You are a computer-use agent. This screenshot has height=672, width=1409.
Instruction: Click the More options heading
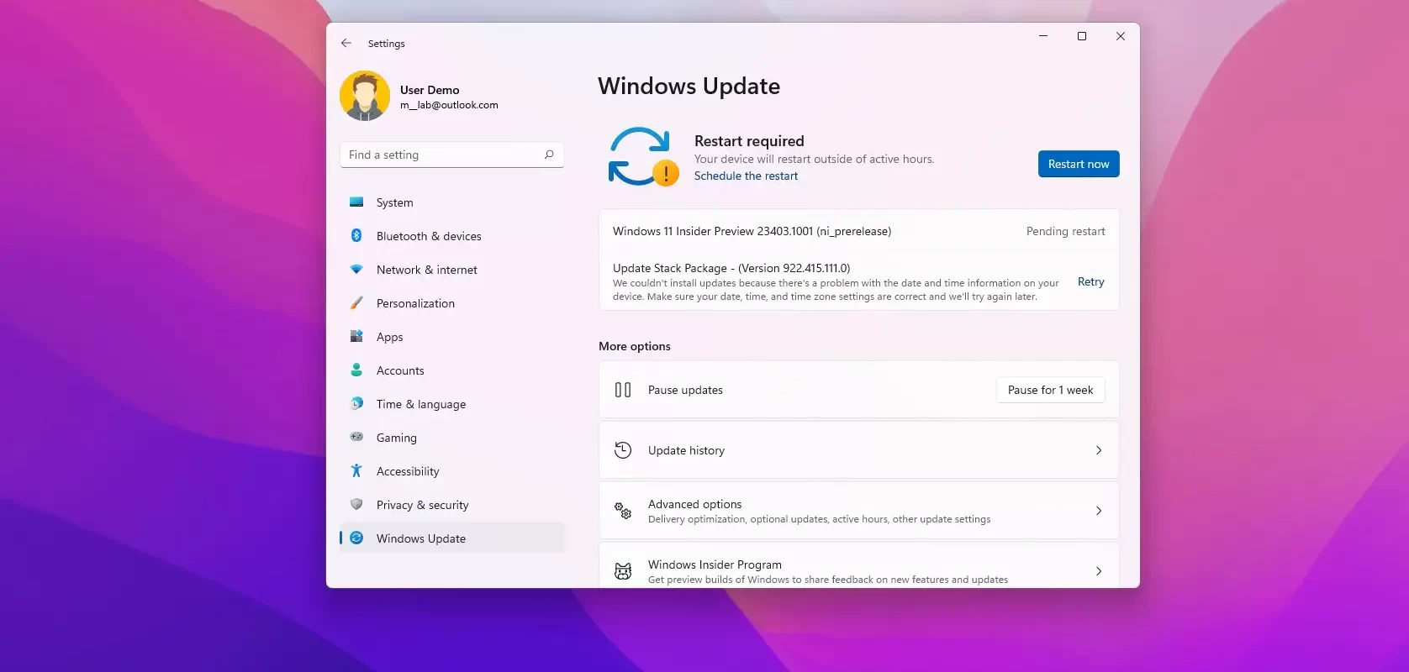point(635,346)
